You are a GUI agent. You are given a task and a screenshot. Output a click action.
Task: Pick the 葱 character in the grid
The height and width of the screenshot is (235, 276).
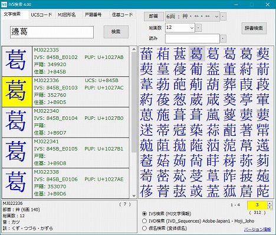(x=179, y=99)
